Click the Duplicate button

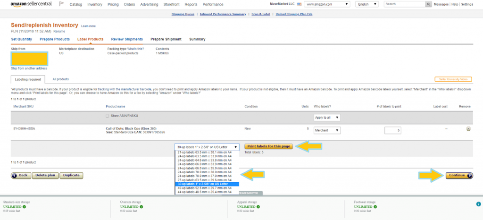71,175
